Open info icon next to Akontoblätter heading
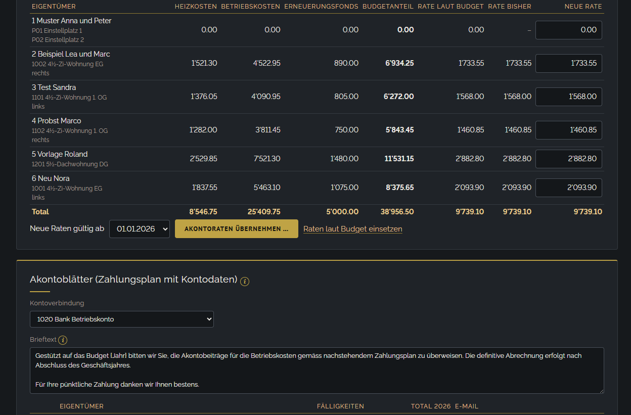This screenshot has width=631, height=415. (245, 281)
